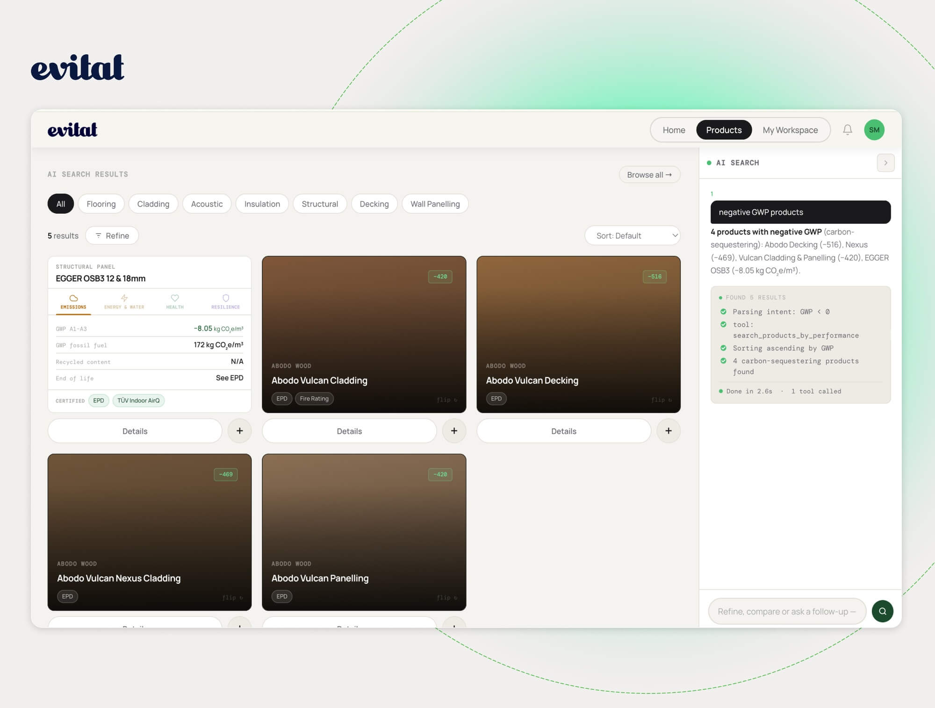
Task: Click the TÜV Indoor AirQ certification tag
Action: pos(138,400)
